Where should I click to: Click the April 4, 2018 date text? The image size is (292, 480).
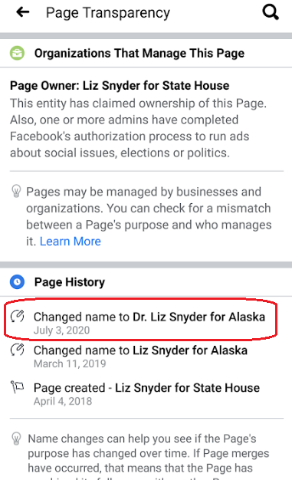[63, 401]
